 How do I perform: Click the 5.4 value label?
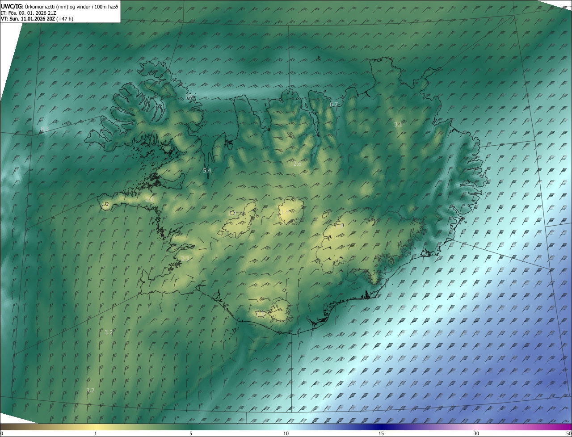[207, 170]
